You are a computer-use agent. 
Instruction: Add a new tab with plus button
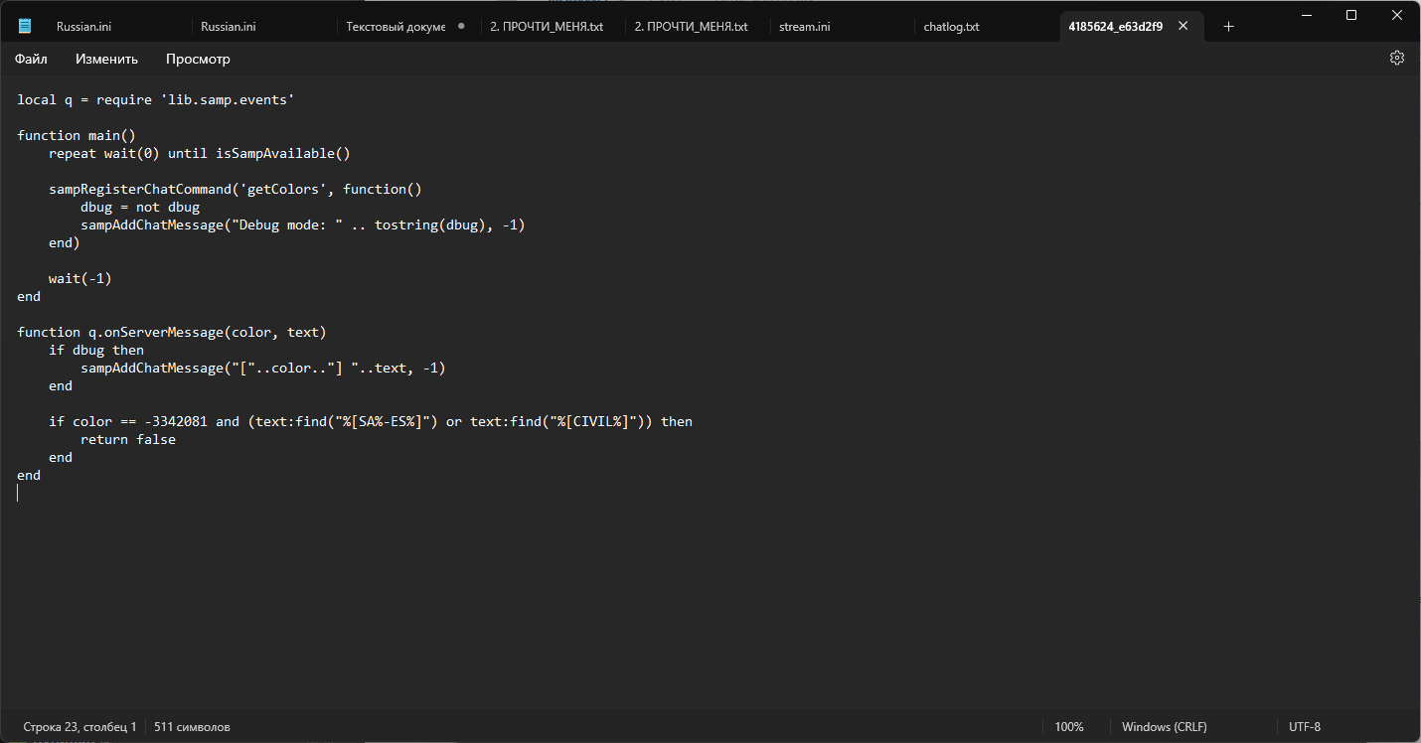[x=1228, y=27]
